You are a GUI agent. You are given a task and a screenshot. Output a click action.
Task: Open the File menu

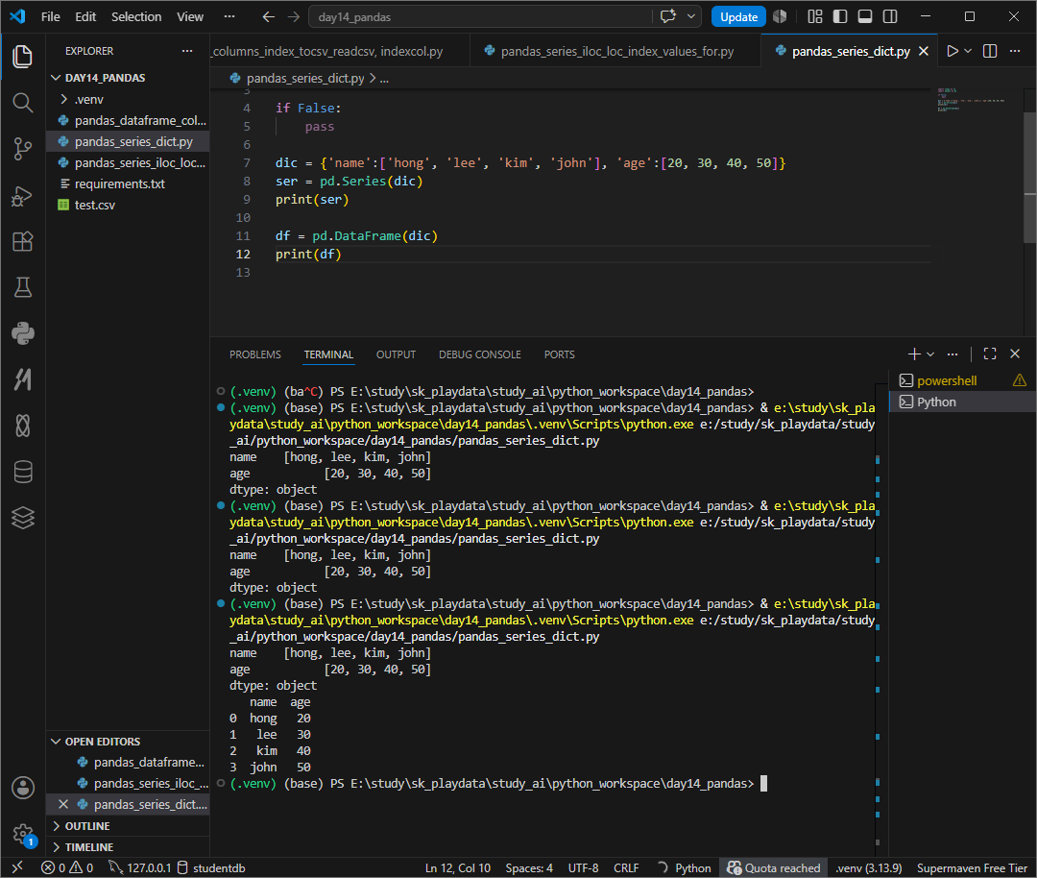[50, 16]
